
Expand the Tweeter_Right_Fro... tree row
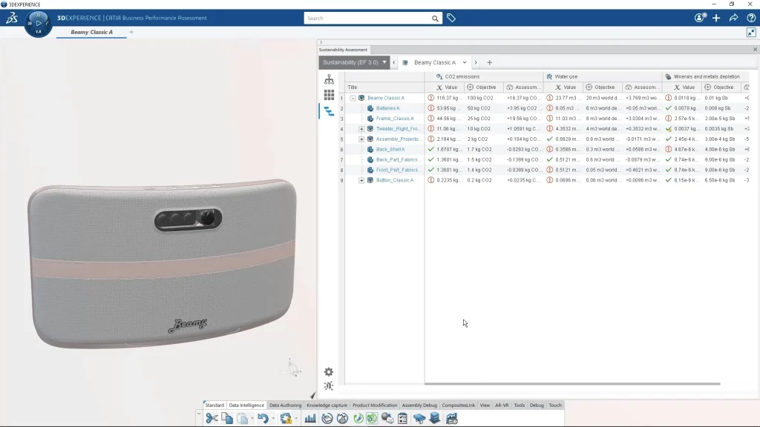(x=361, y=129)
